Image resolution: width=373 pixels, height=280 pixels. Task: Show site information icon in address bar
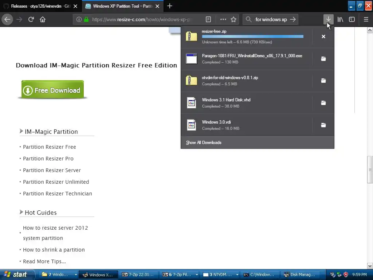[79, 19]
